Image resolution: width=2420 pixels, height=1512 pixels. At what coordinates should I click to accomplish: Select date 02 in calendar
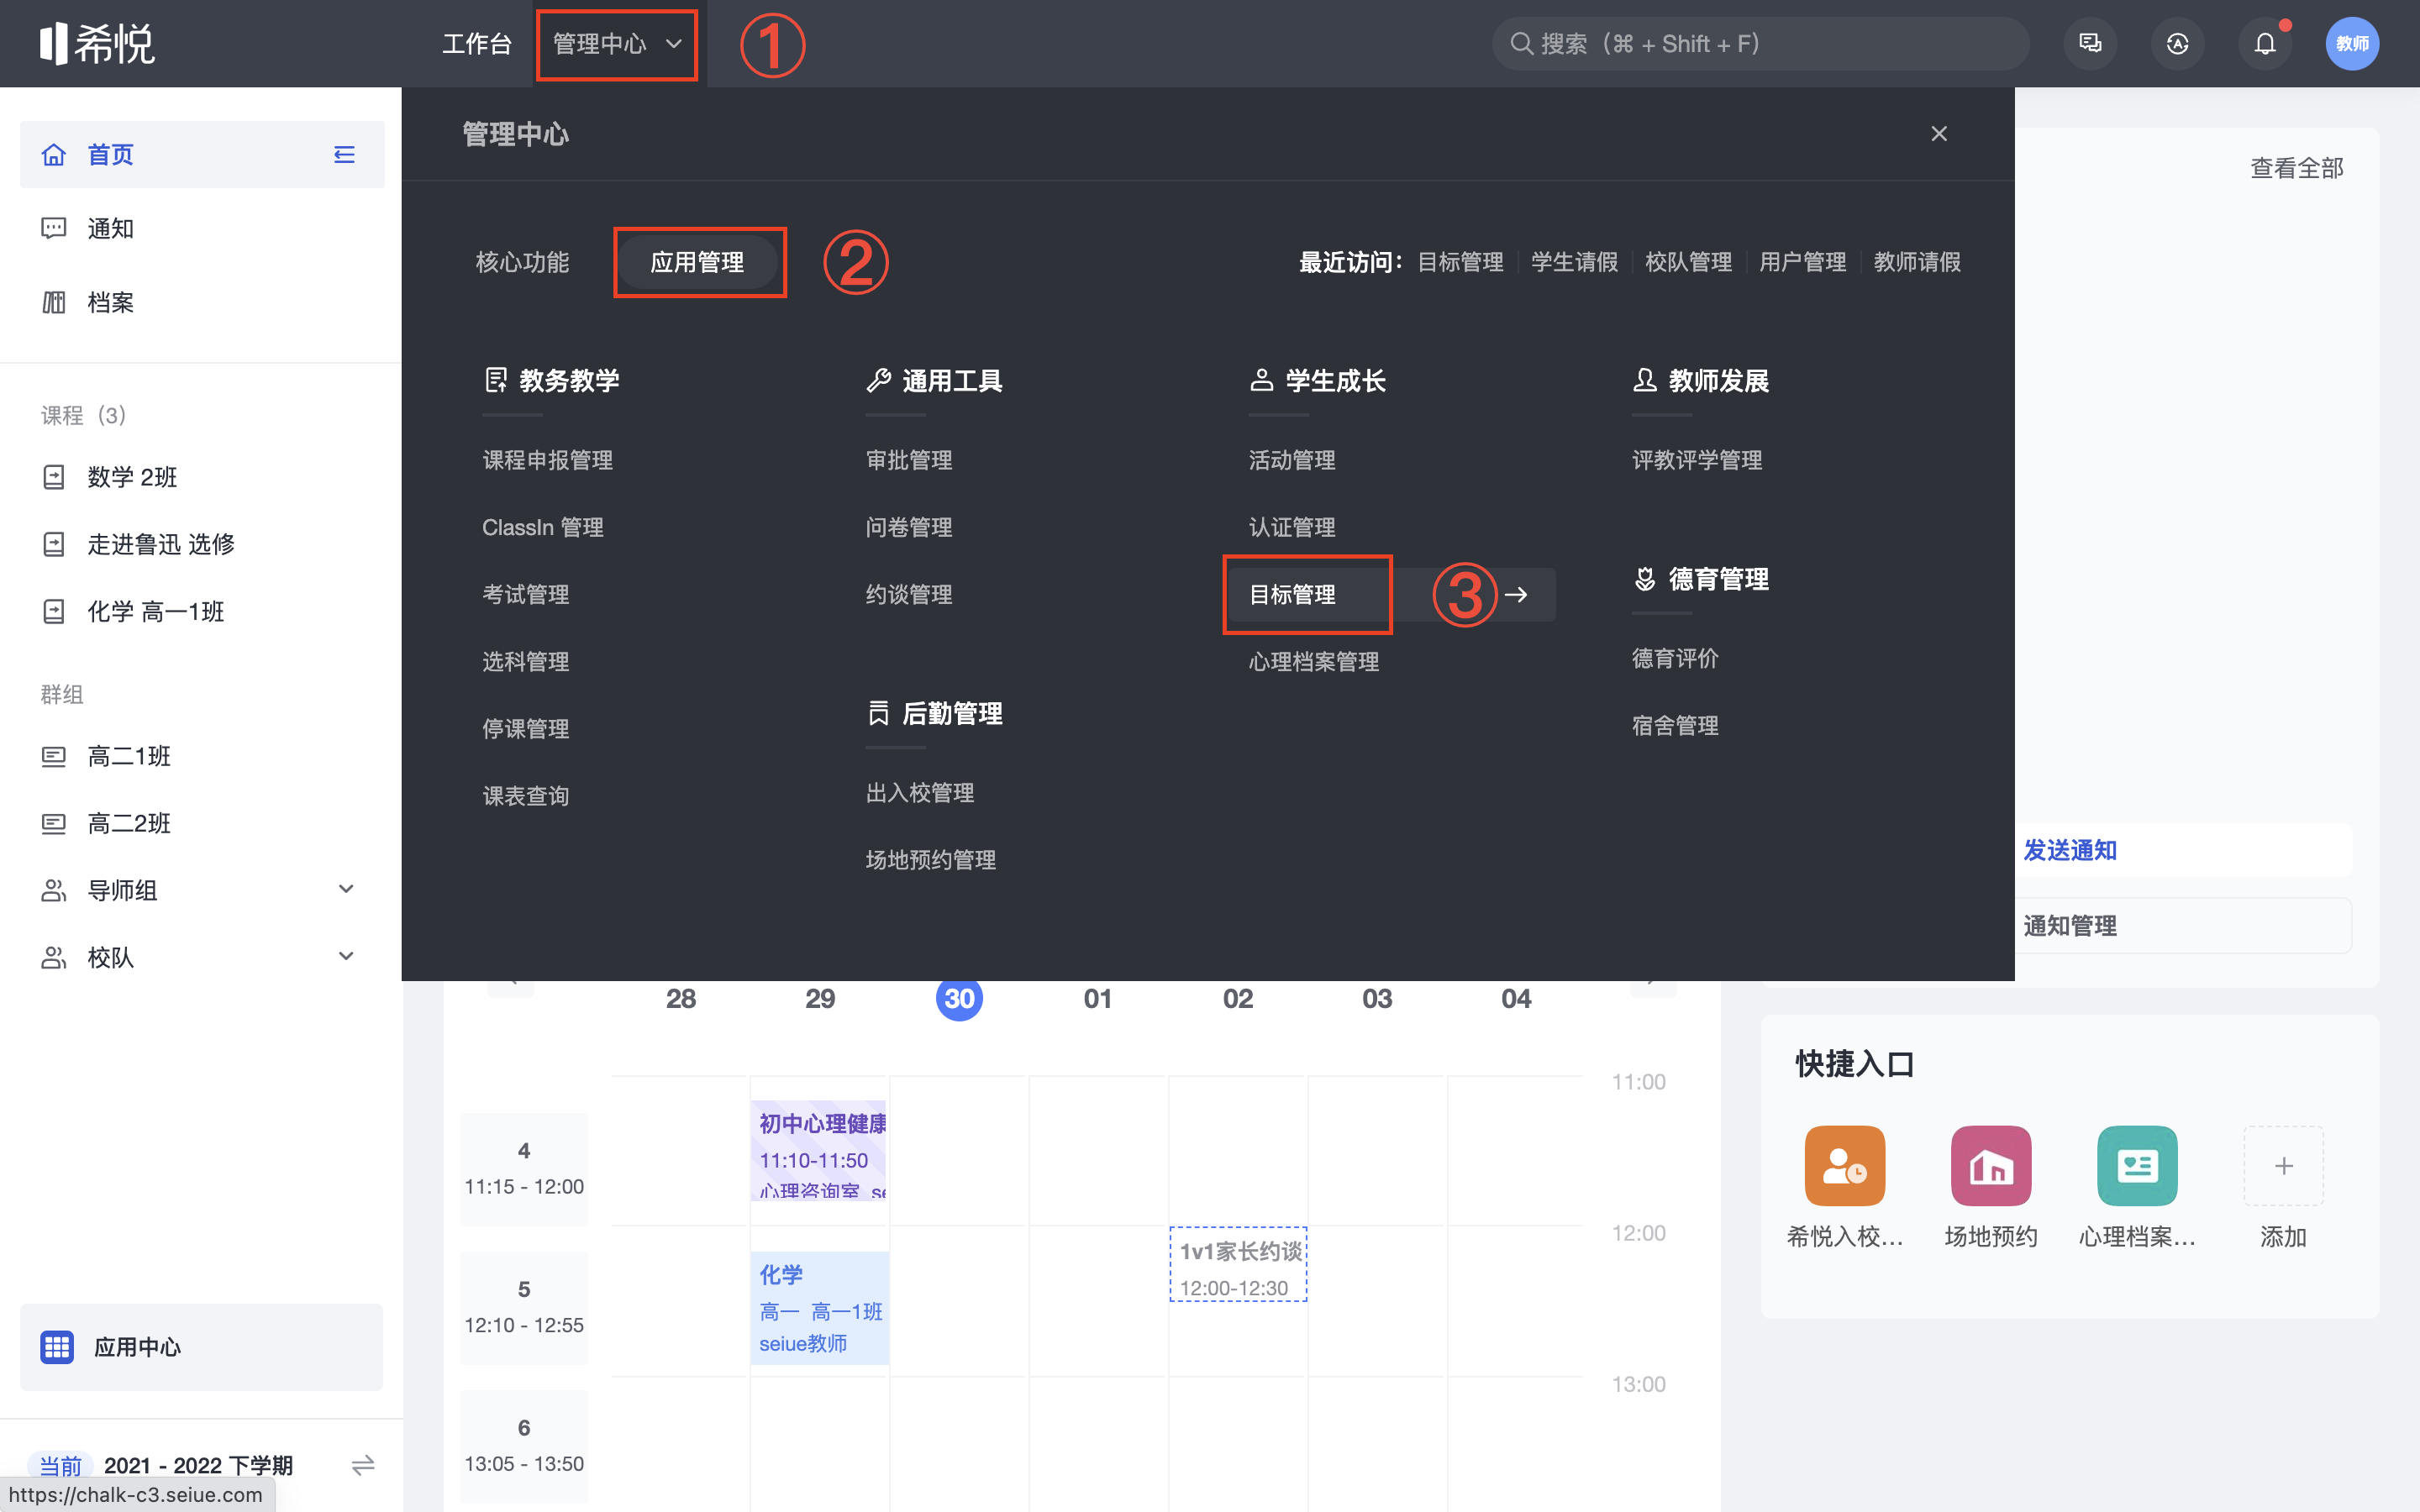coord(1237,998)
